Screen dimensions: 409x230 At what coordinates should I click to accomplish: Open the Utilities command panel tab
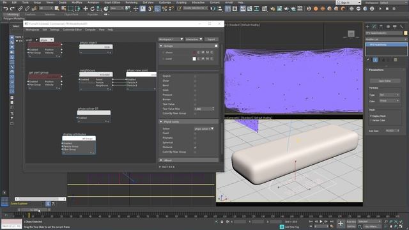pyautogui.click(x=402, y=27)
